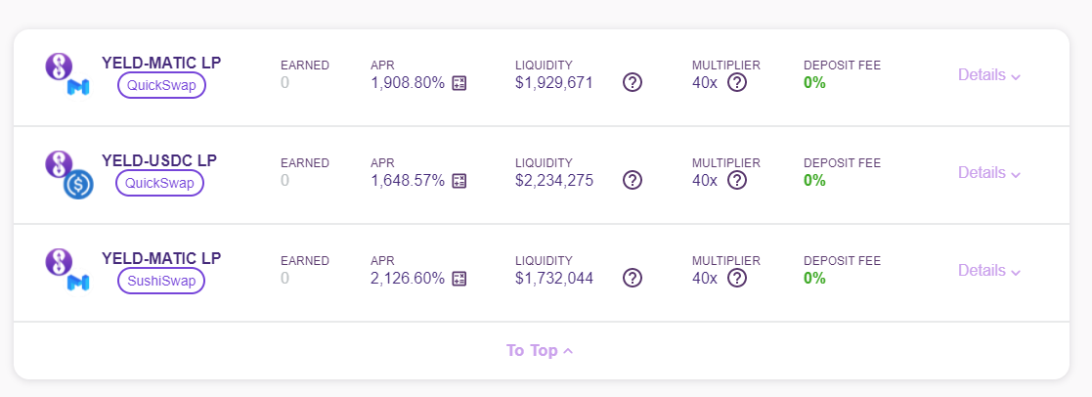This screenshot has width=1092, height=397.
Task: Click the YELD-USDC token pair icon
Action: (69, 175)
